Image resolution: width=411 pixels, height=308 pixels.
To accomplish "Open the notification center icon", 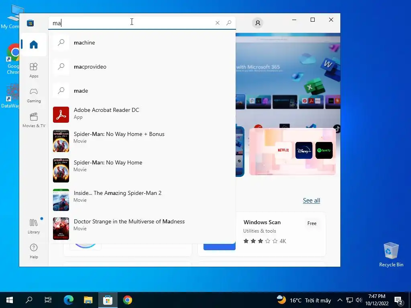I will coord(399,301).
